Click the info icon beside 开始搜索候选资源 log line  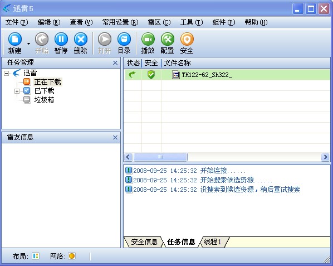pos(129,180)
